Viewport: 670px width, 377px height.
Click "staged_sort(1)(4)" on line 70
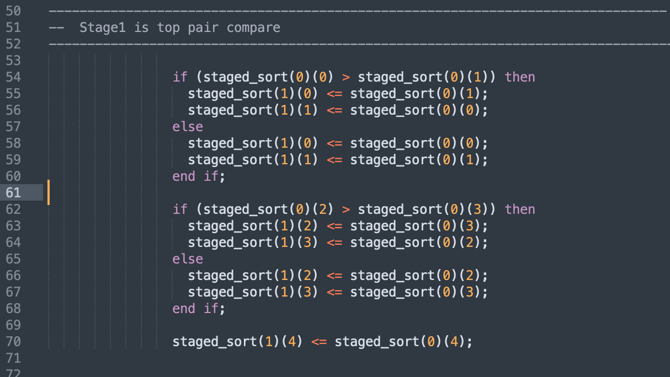pyautogui.click(x=238, y=342)
